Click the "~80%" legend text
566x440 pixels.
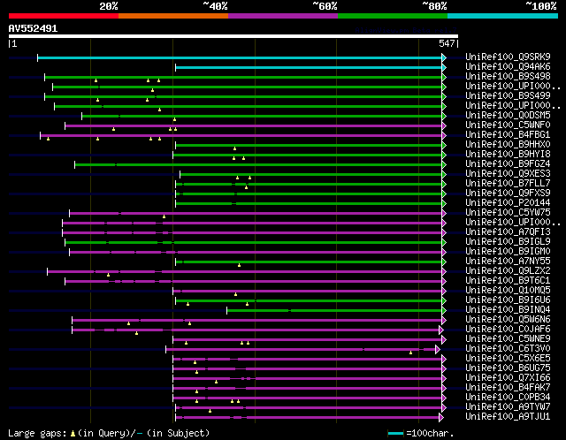click(x=434, y=6)
